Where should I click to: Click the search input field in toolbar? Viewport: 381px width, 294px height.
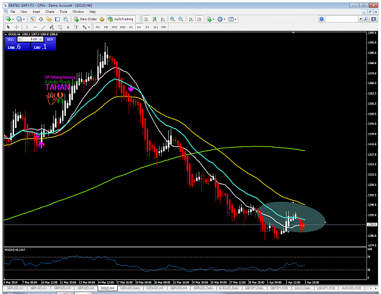(341, 19)
